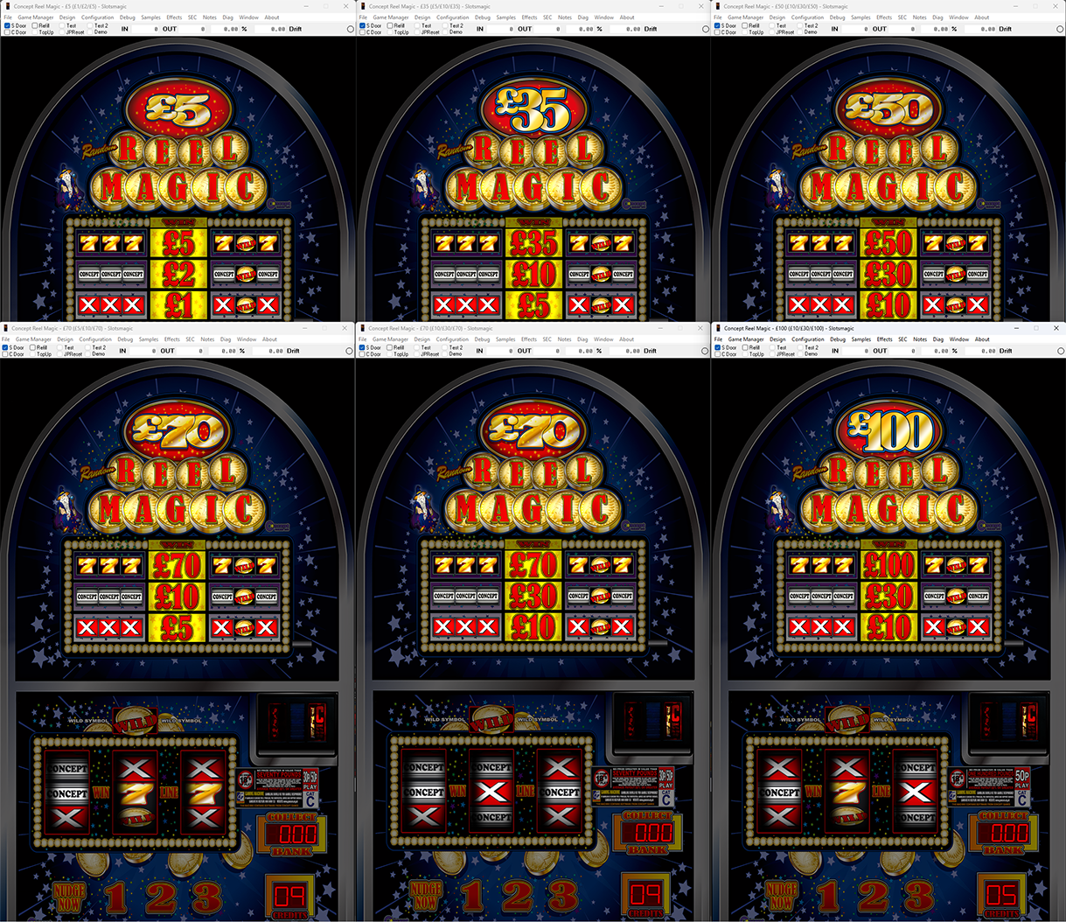Click the title bar app icon of the £5/£10/£70 window
This screenshot has width=1066, height=922.
tap(6, 328)
